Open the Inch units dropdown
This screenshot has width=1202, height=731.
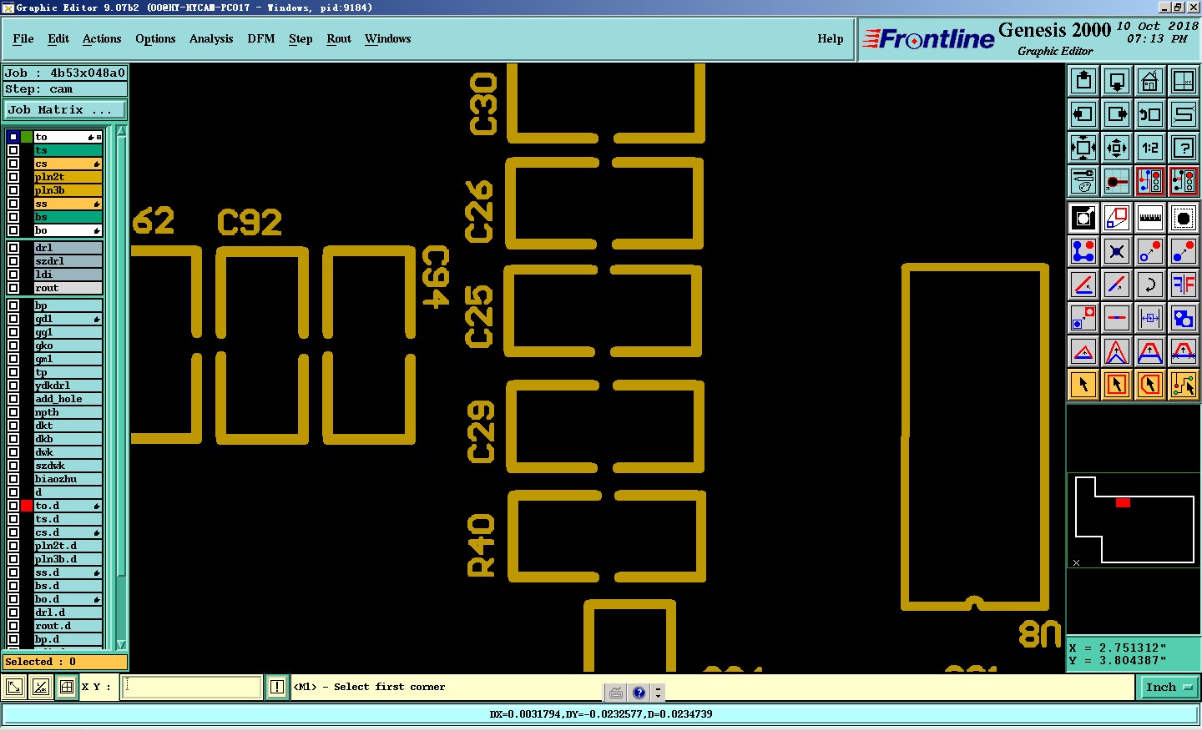point(1169,687)
